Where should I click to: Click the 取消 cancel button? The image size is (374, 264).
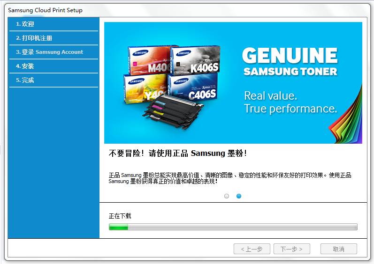point(339,249)
